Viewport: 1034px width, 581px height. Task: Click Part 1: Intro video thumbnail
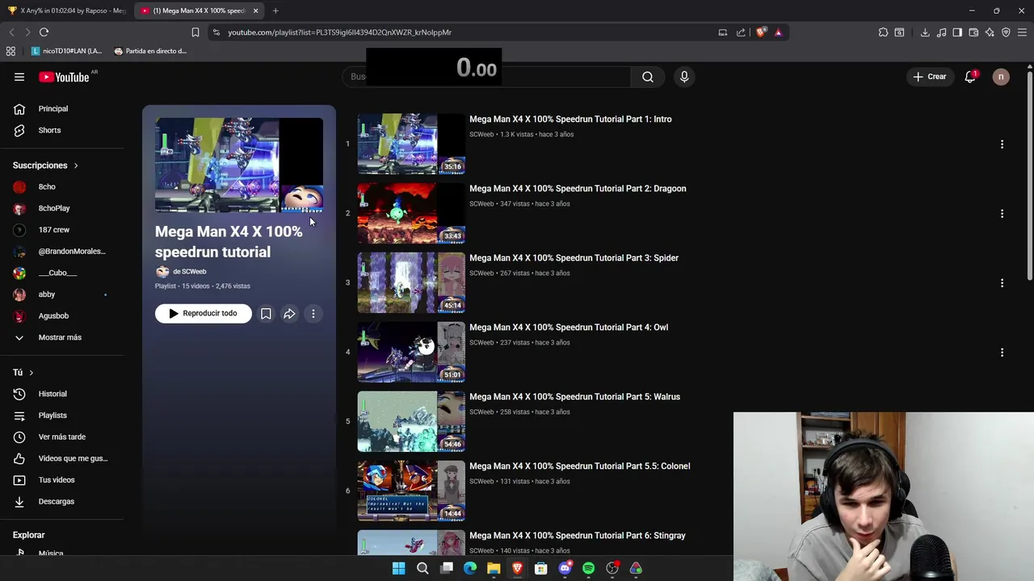[411, 144]
